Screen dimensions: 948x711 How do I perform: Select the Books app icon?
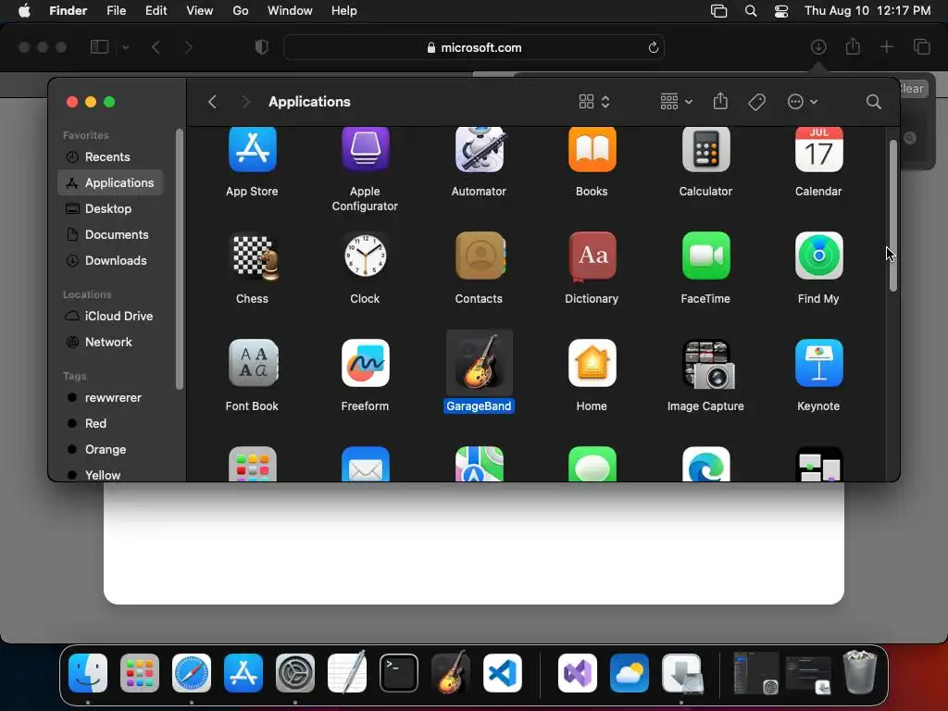click(592, 149)
